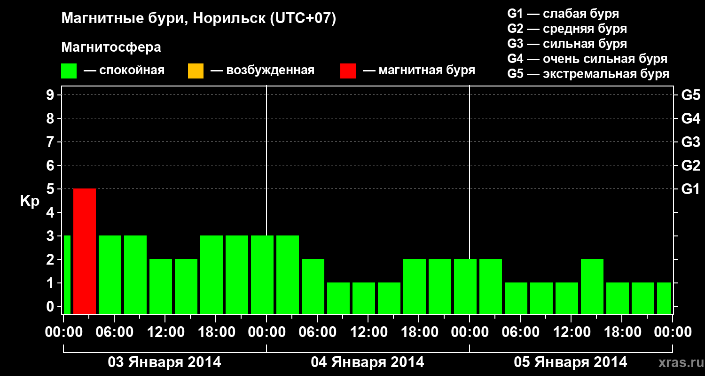This screenshot has height=376, width=705.
Task: Click the 'G4 — очень сильная буря' description
Action: click(587, 59)
